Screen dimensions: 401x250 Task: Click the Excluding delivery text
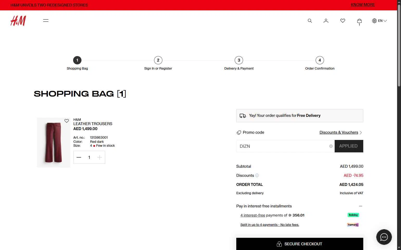250,193
